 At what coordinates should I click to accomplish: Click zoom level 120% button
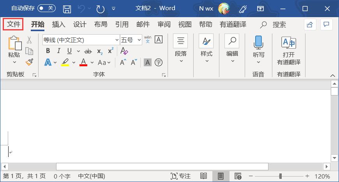[x=322, y=177]
